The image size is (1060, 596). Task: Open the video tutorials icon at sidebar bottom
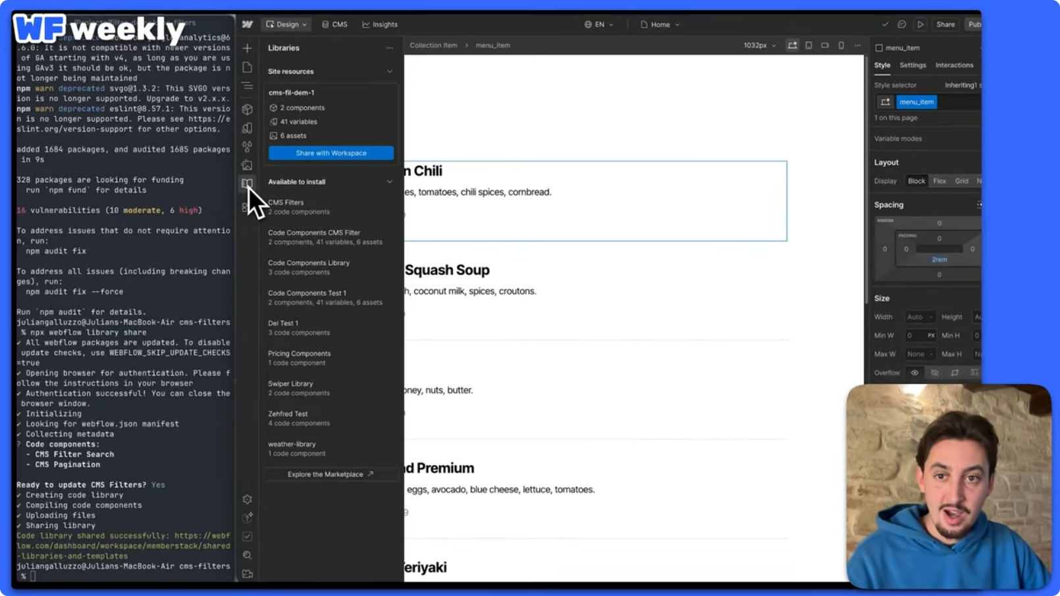248,574
